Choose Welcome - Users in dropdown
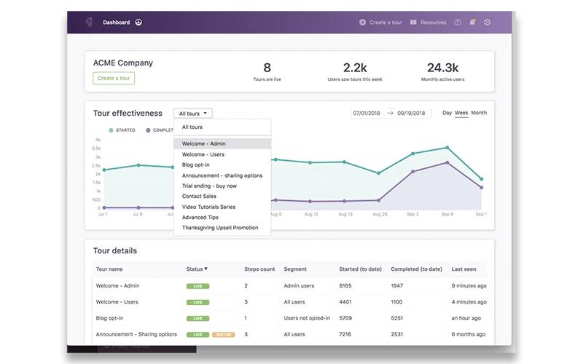 coord(222,154)
